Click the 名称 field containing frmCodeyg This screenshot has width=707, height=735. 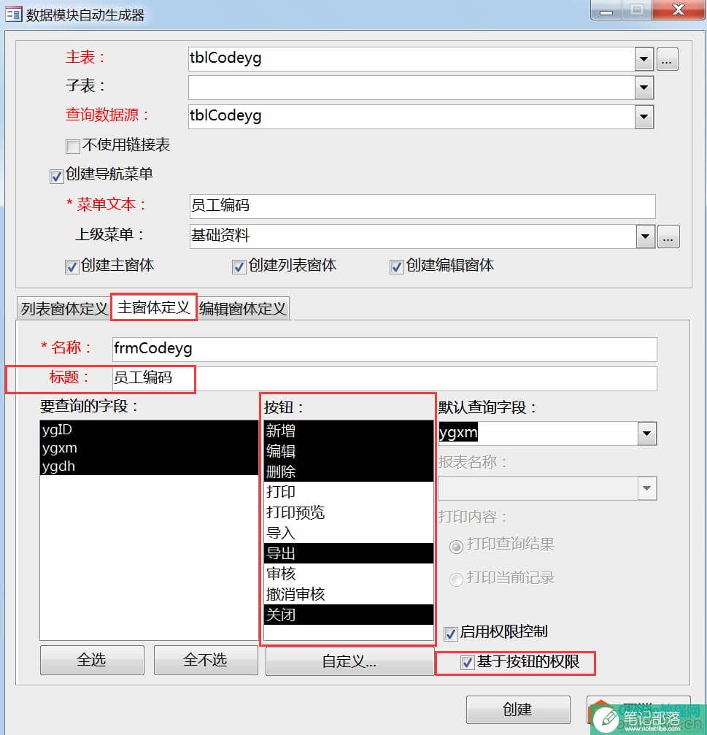[x=385, y=349]
